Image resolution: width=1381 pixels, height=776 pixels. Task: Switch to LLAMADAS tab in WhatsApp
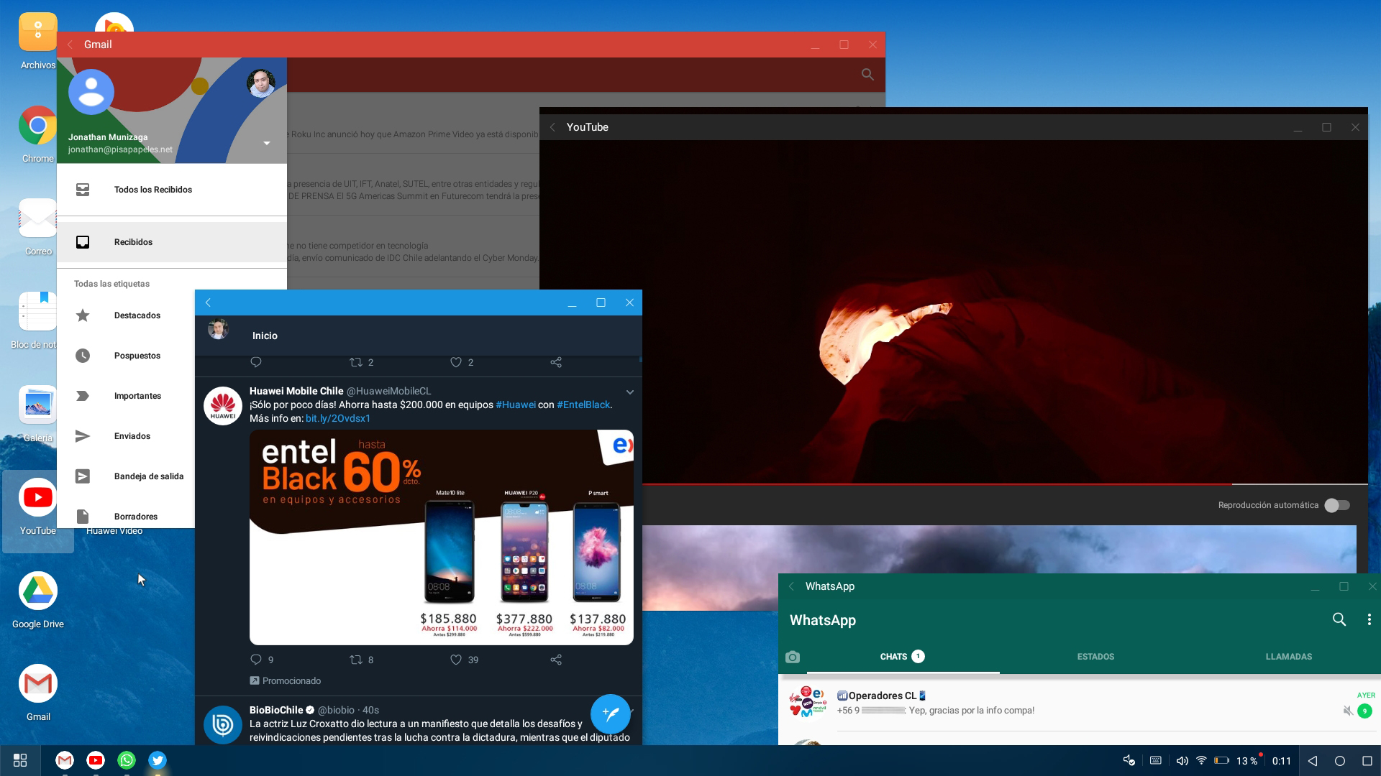(1288, 657)
